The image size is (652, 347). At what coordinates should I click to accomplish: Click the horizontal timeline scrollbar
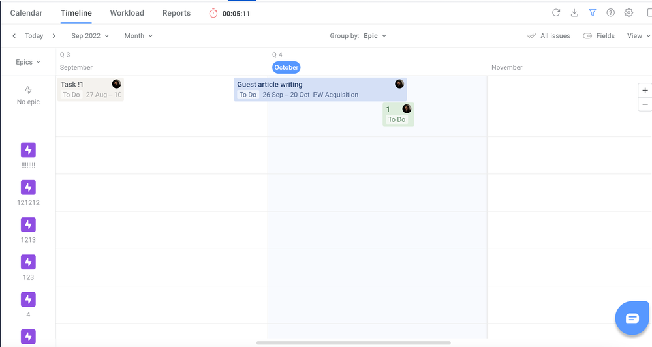[354, 343]
